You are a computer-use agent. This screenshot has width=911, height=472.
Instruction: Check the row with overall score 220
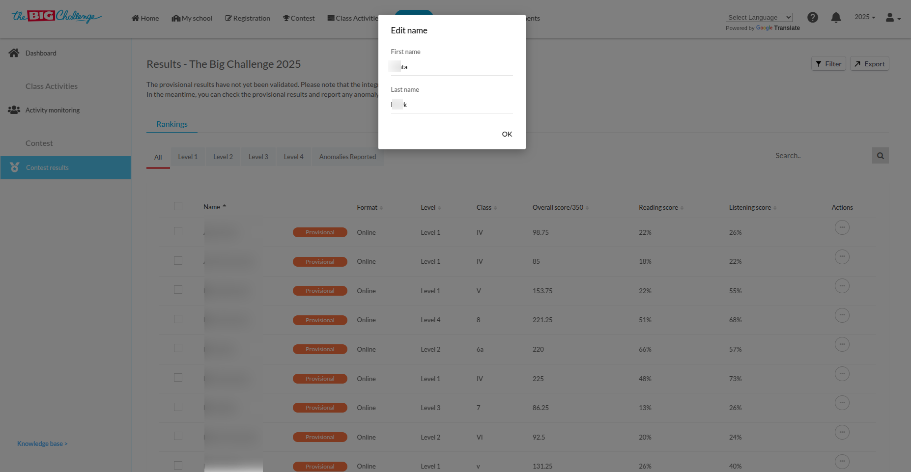[178, 348]
